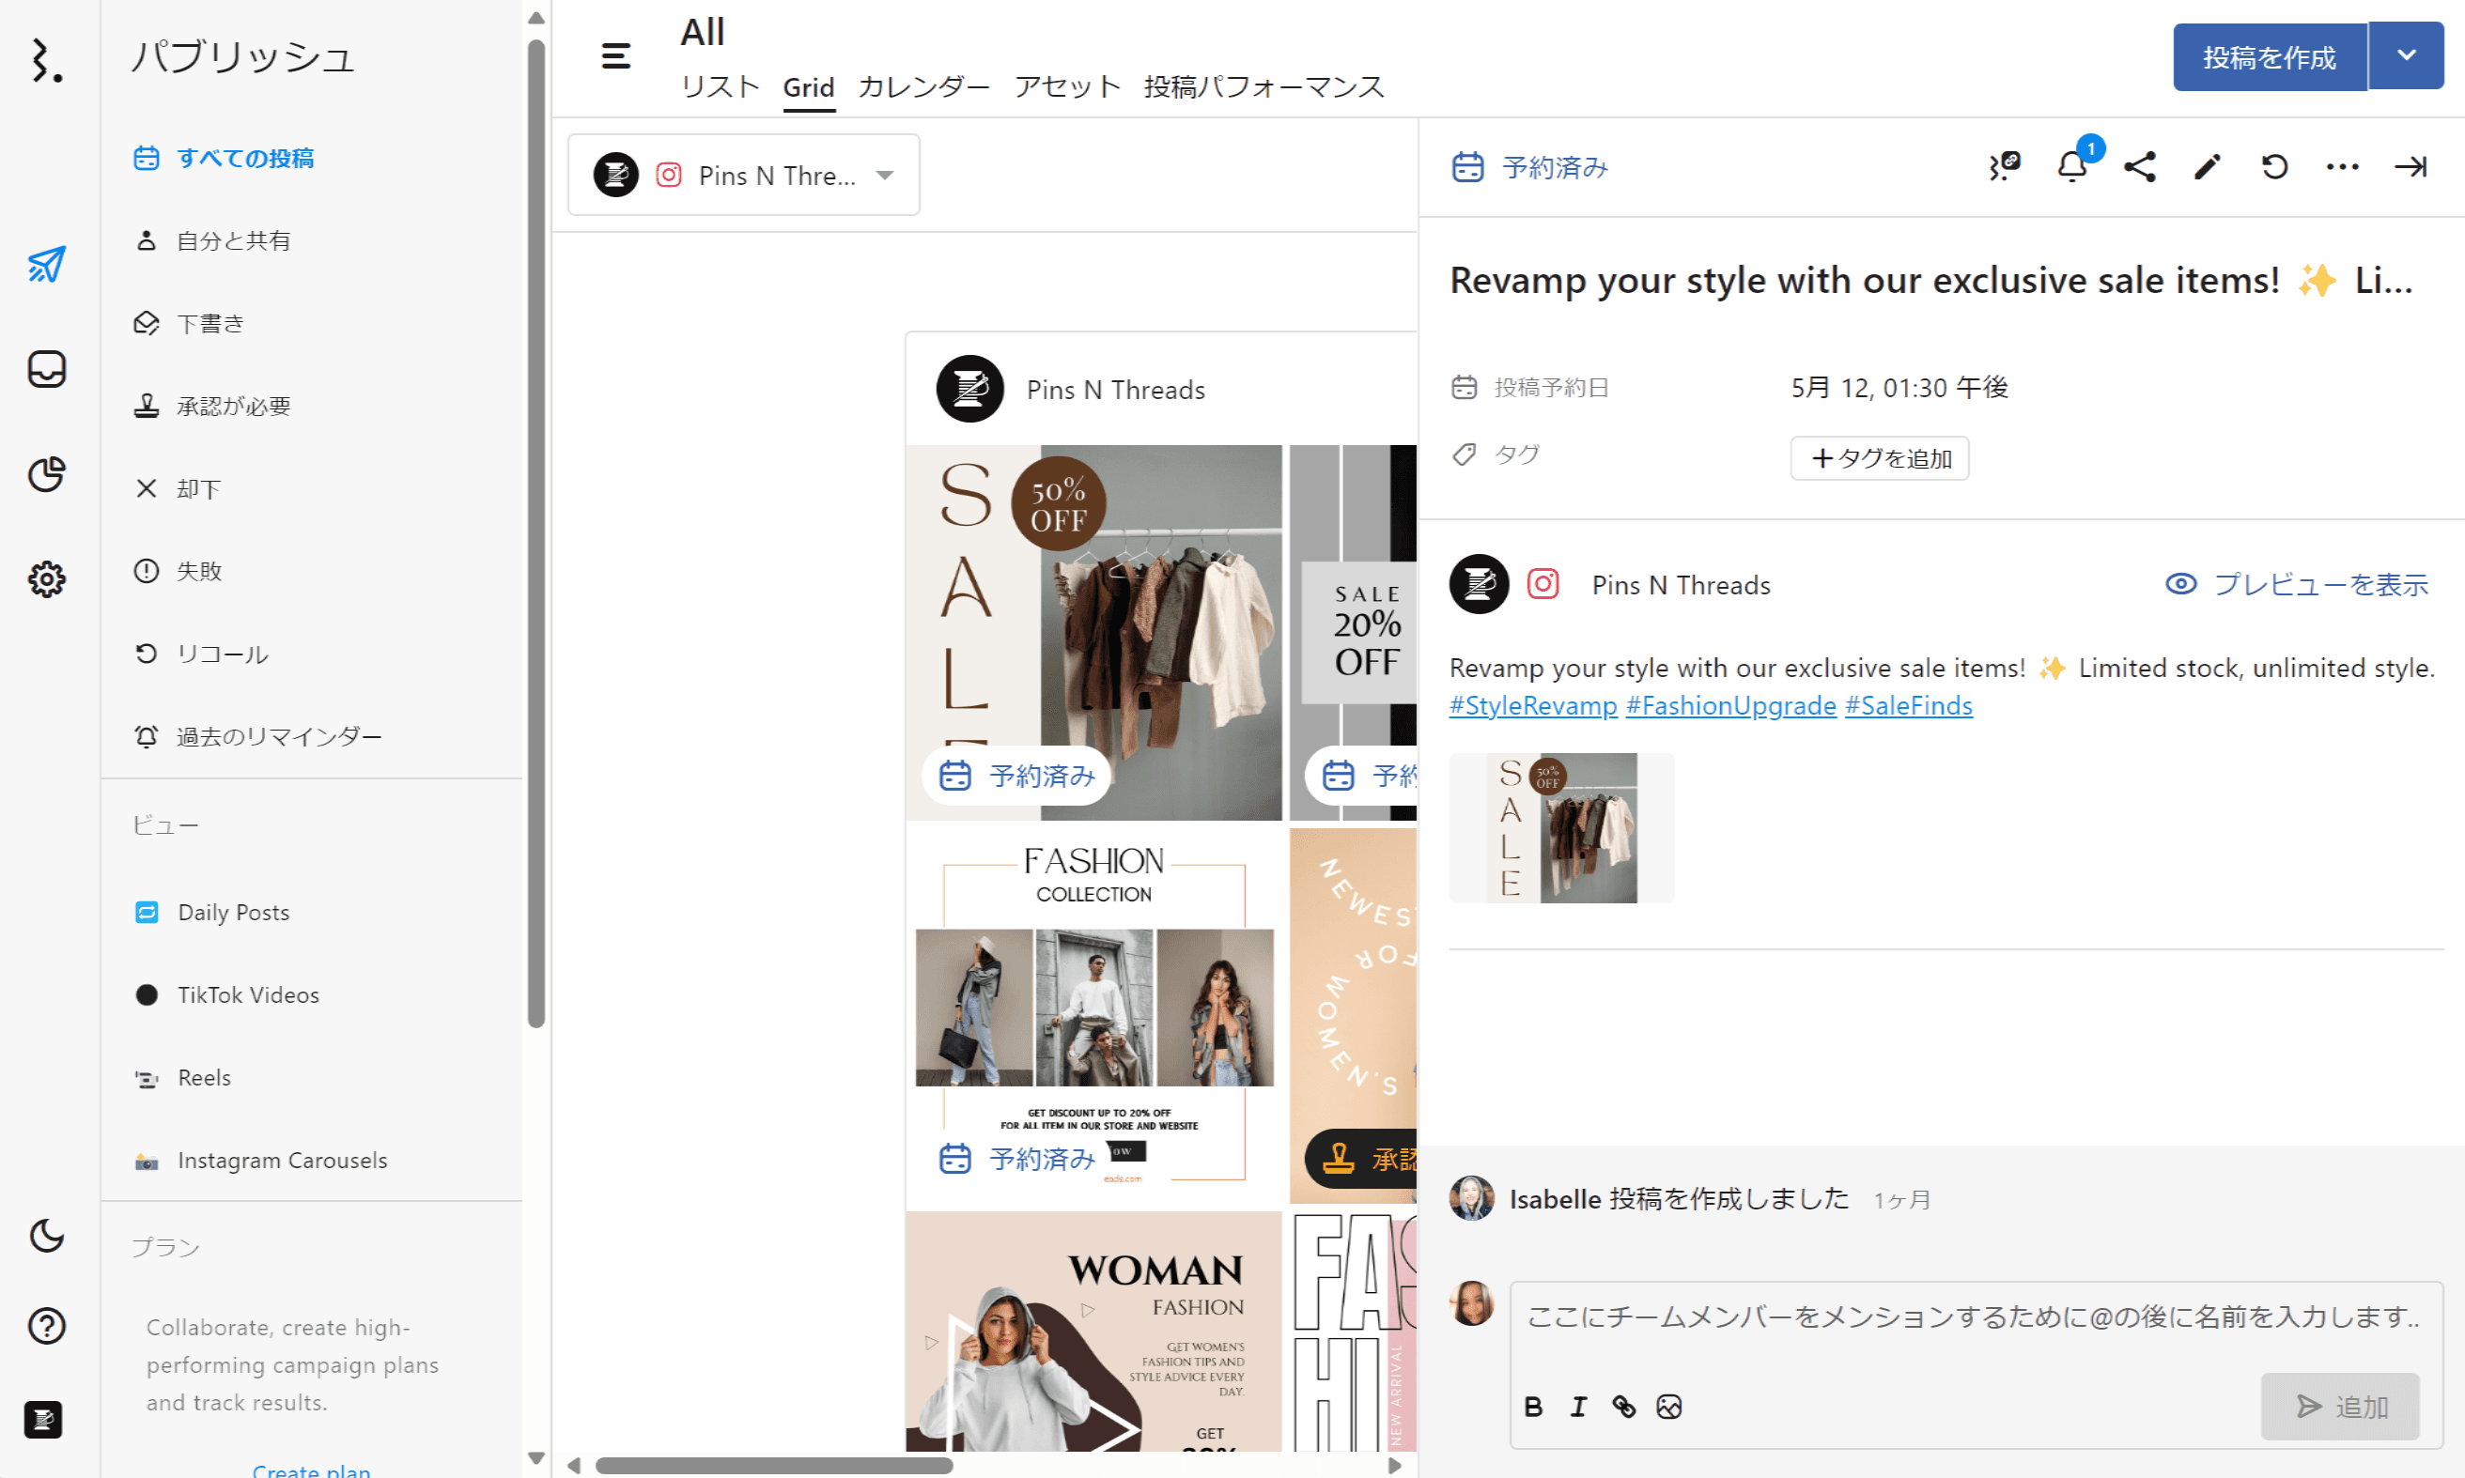Image resolution: width=2465 pixels, height=1478 pixels.
Task: Click the タグを追加 button
Action: (x=1879, y=458)
